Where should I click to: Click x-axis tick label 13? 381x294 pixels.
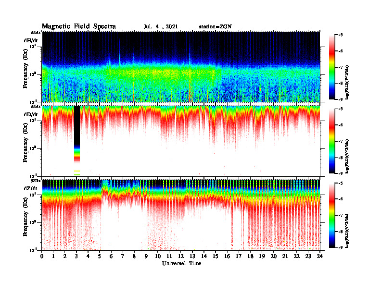click(x=192, y=257)
